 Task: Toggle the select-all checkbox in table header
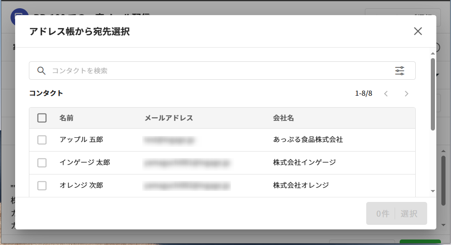pos(42,118)
